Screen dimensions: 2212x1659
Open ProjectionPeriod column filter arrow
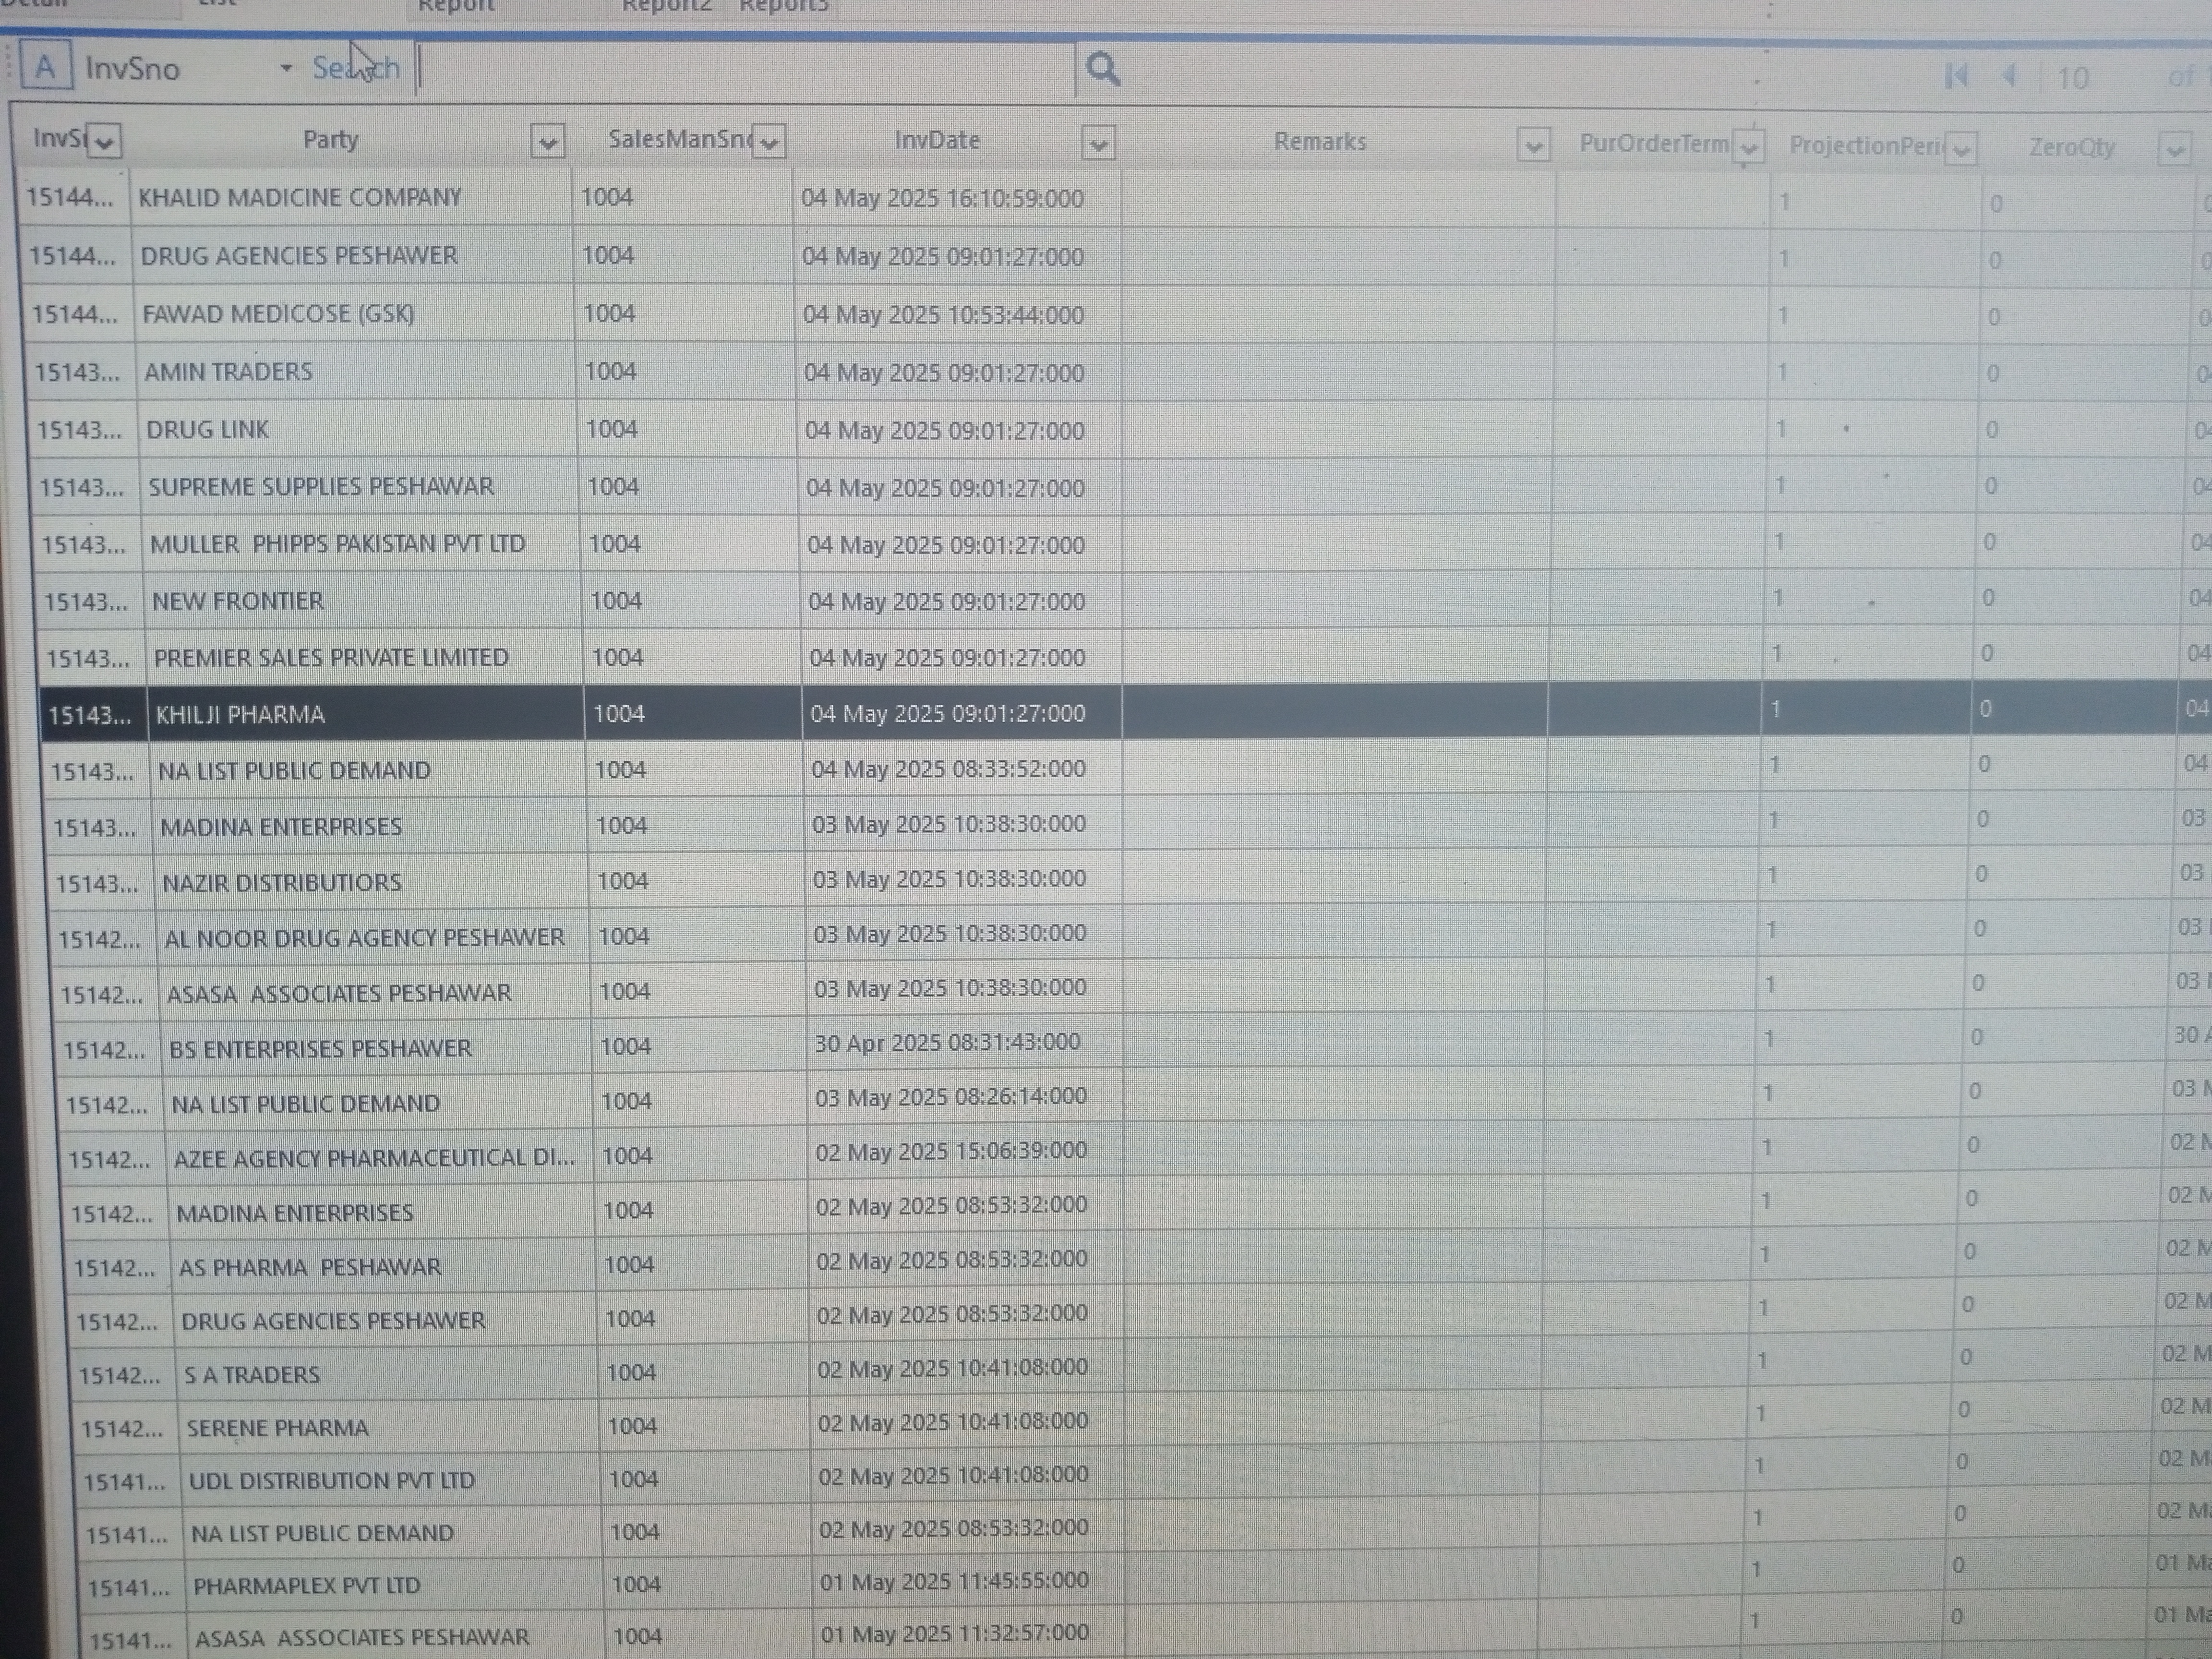[x=1961, y=149]
